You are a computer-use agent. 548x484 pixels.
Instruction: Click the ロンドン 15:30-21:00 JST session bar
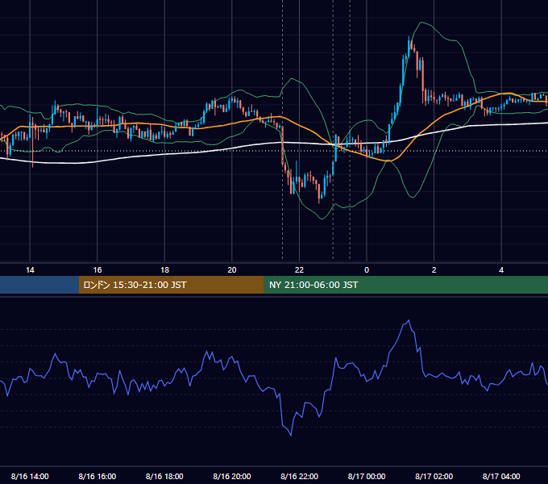[x=171, y=285]
